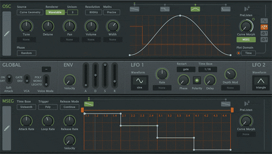Click the orange FX icon
The height and width of the screenshot is (154, 272).
coord(264,27)
